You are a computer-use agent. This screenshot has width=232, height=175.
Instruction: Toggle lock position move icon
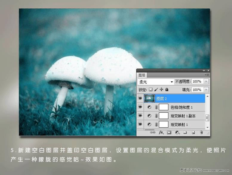click(162, 89)
